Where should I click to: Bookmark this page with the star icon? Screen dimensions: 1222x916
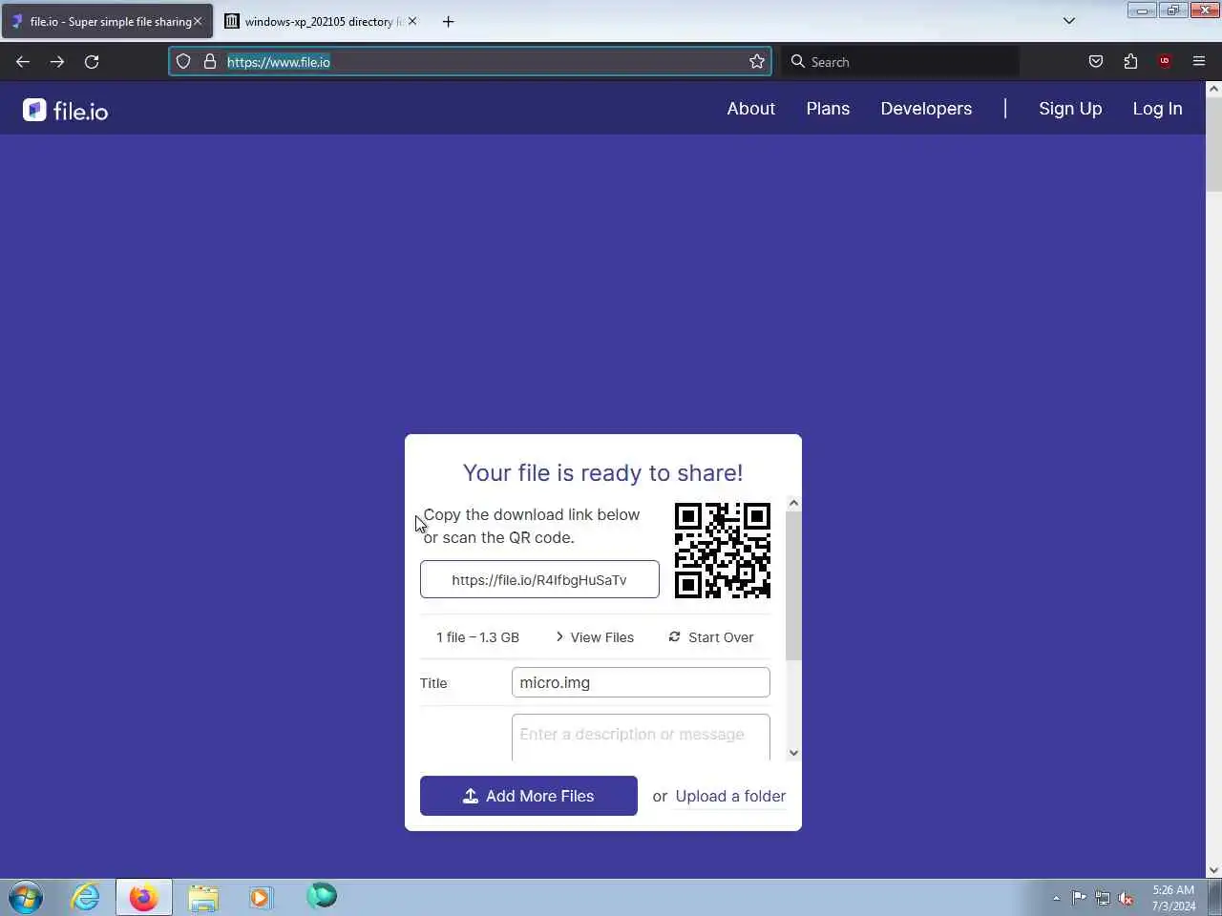coord(757,62)
